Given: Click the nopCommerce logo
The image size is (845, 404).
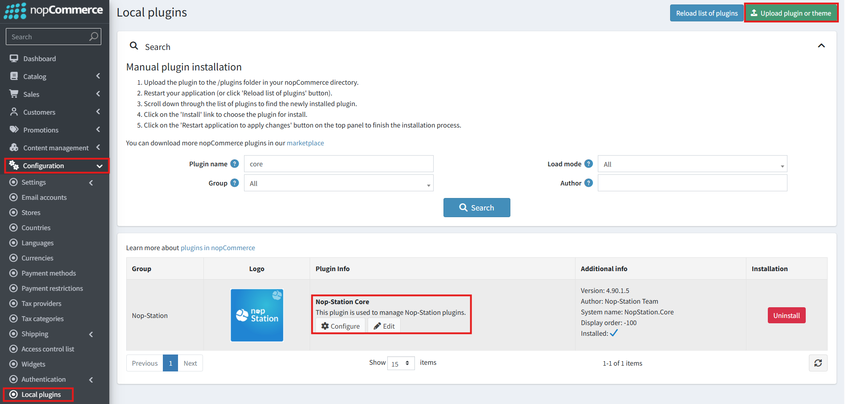Looking at the screenshot, I should [54, 11].
